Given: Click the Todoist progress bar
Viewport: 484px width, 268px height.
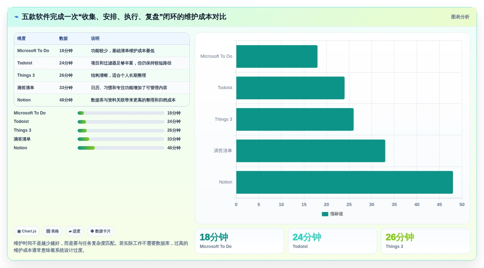Looking at the screenshot, I should click(121, 122).
